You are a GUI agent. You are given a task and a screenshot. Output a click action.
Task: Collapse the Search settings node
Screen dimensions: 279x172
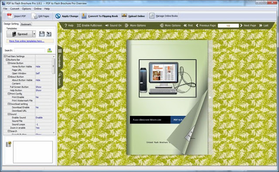pos(9,131)
